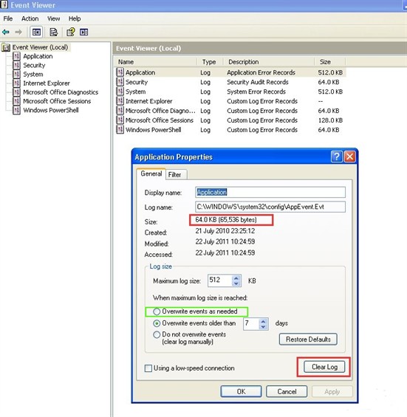Image resolution: width=407 pixels, height=417 pixels.
Task: Click Microsoft Office Sessions row icon in list
Action: (120, 120)
